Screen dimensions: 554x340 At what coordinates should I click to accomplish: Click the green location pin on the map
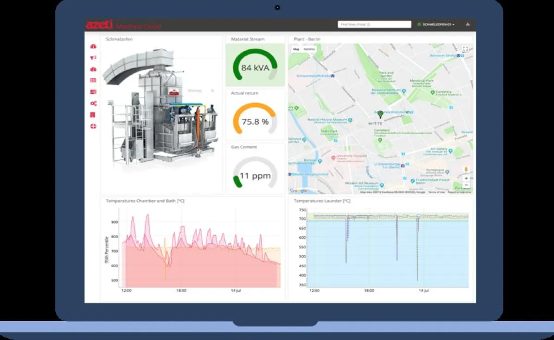tap(379, 112)
